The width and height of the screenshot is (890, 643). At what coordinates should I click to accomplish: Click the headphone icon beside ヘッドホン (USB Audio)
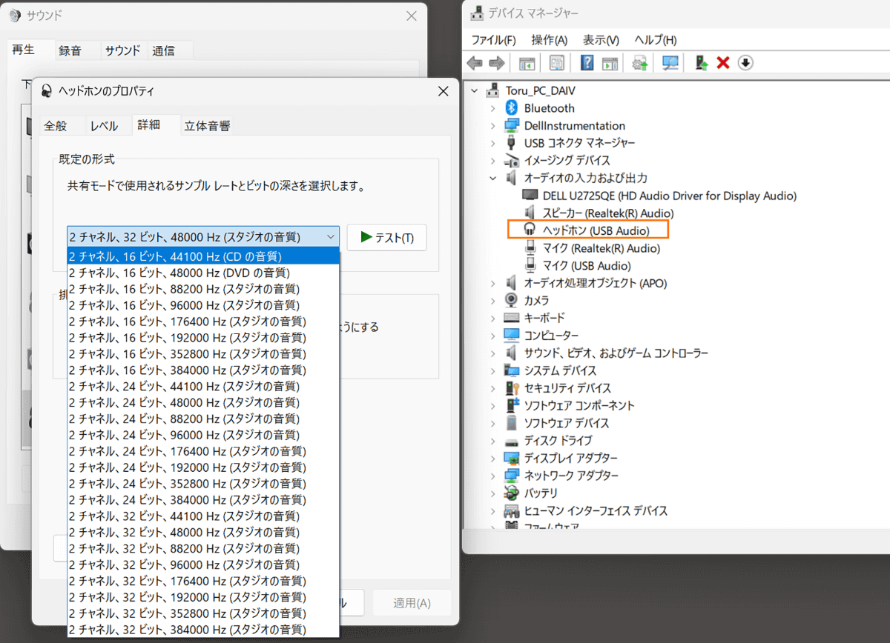pyautogui.click(x=530, y=230)
